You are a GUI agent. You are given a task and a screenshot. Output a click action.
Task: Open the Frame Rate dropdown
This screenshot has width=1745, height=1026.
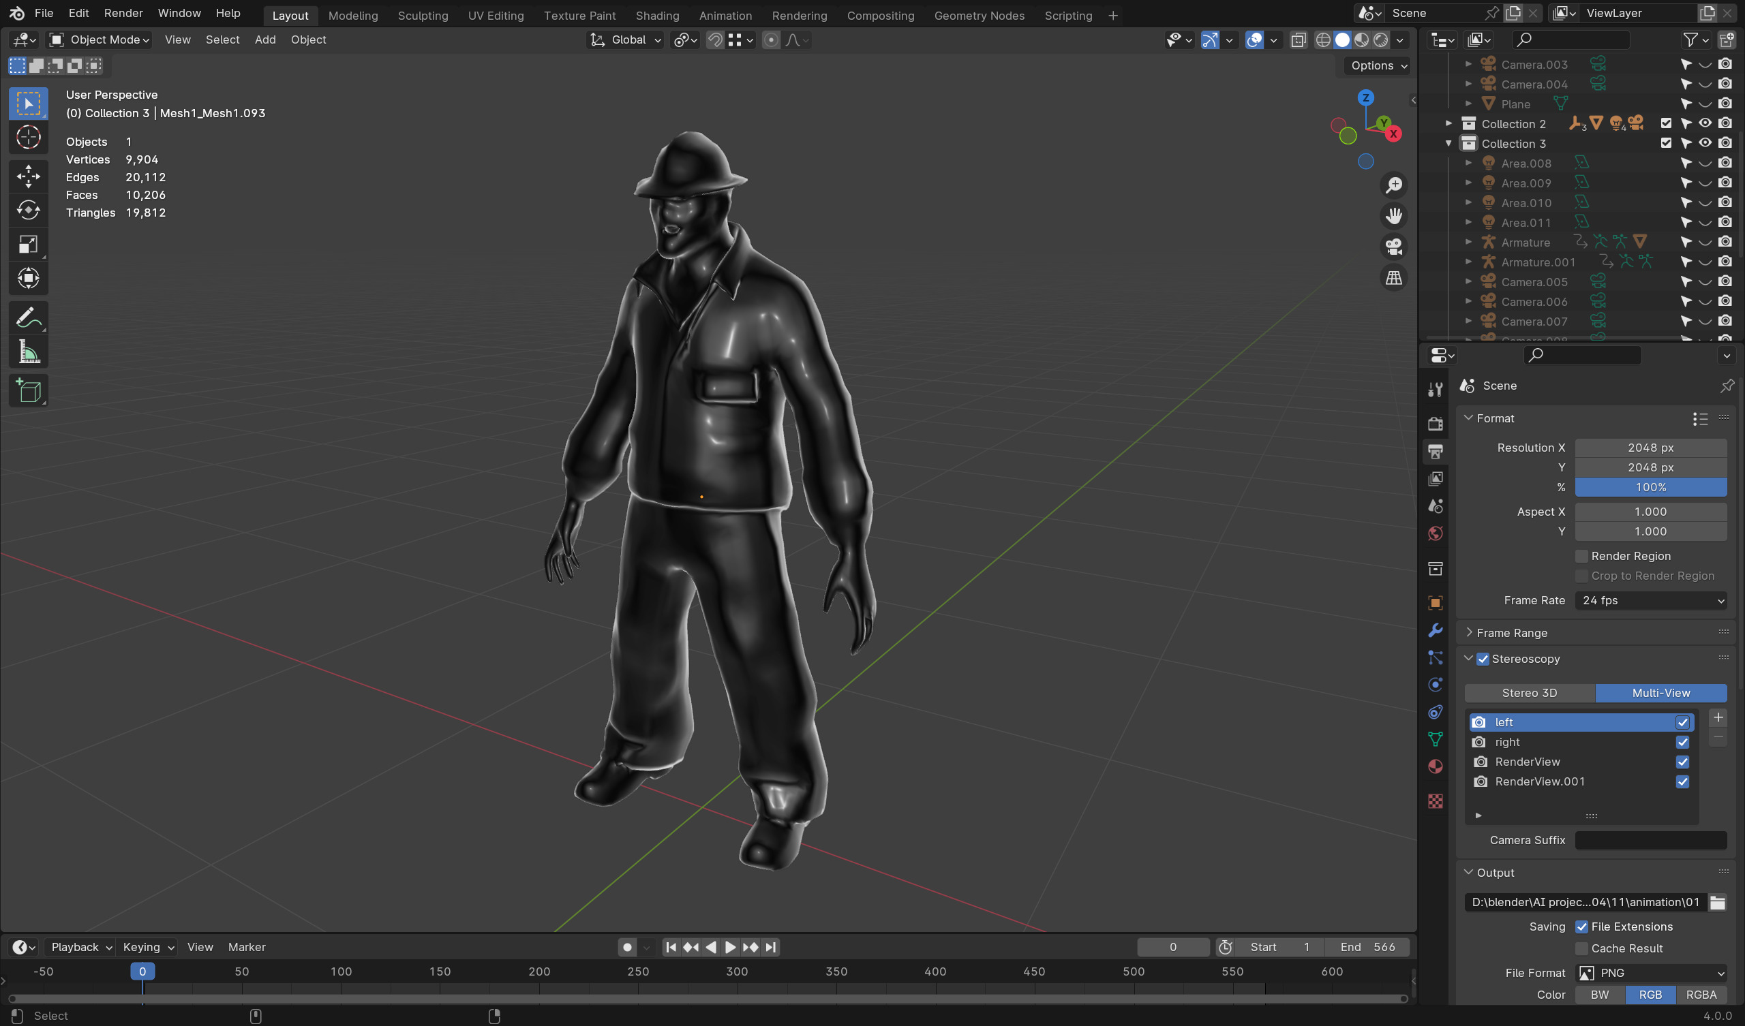coord(1651,600)
